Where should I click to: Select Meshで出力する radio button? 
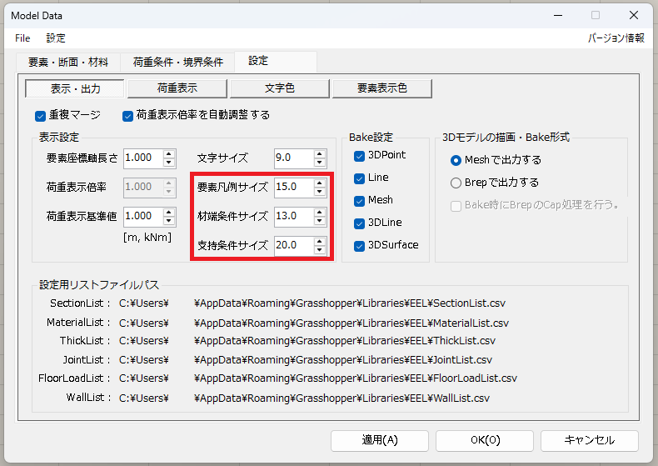click(456, 160)
